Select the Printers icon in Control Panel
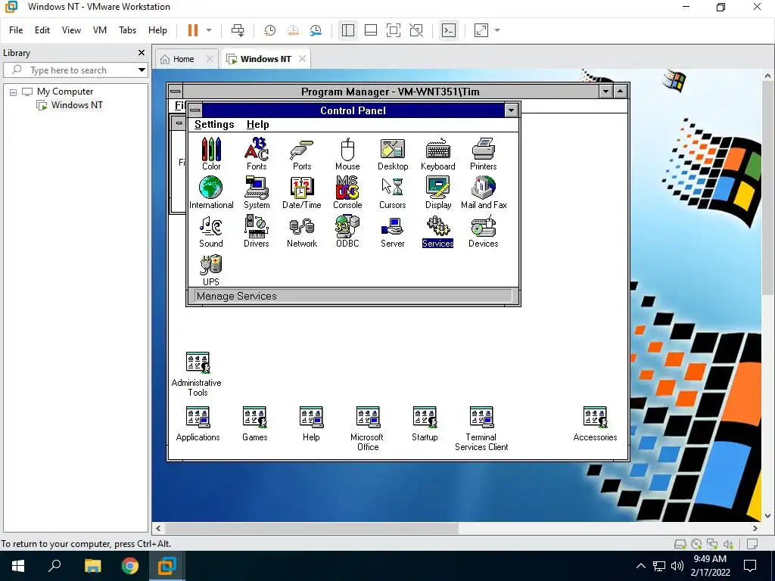Image resolution: width=775 pixels, height=581 pixels. tap(484, 154)
